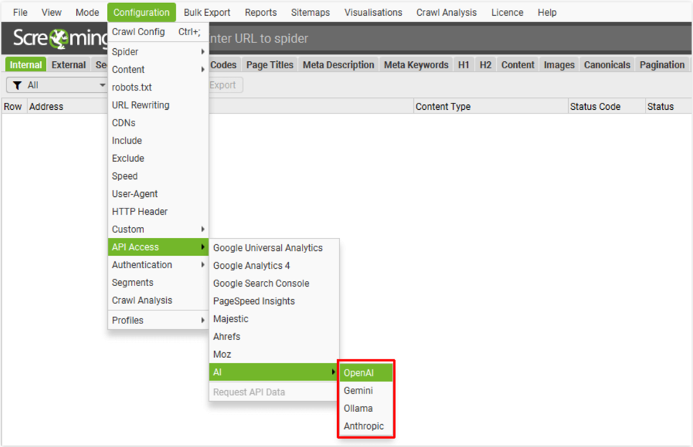Expand the AI submenu
Viewport: 693px width, 447px height.
click(274, 372)
